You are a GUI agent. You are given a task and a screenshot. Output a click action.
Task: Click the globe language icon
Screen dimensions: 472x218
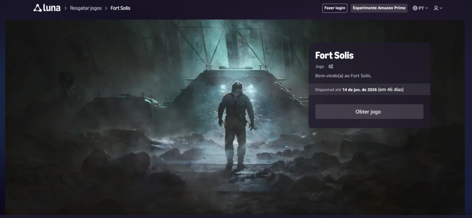pyautogui.click(x=415, y=8)
